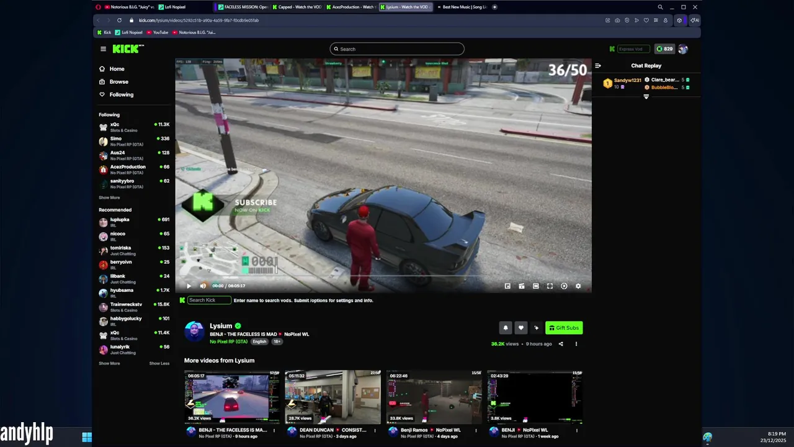Open Lysium's profile avatar
Screen dimensions: 794x447
194,332
